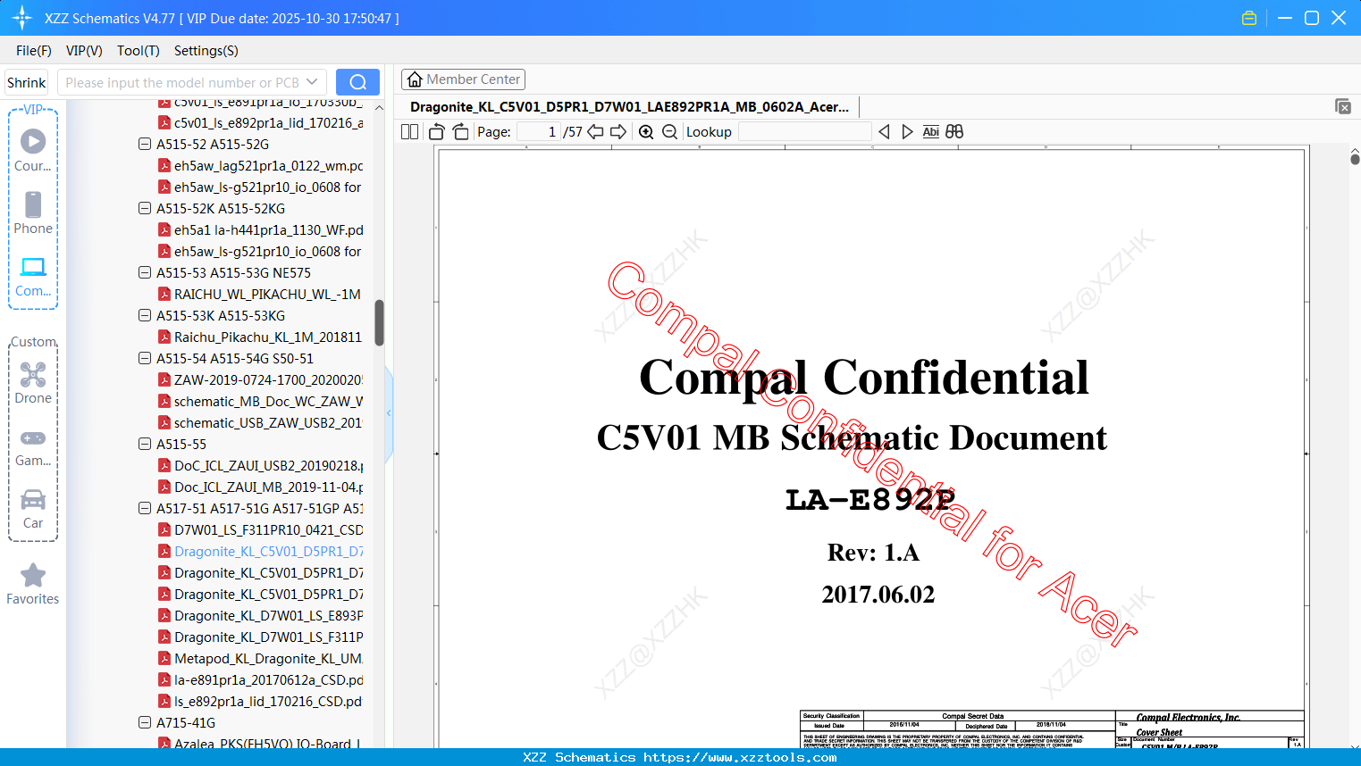Image resolution: width=1361 pixels, height=766 pixels.
Task: Collapse the A515-52K A515-52KG group
Action: [x=145, y=208]
